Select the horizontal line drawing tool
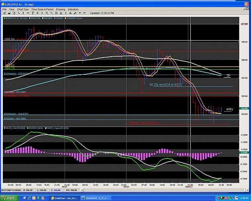Image resolution: width=251 pixels, height=201 pixels. point(28,13)
